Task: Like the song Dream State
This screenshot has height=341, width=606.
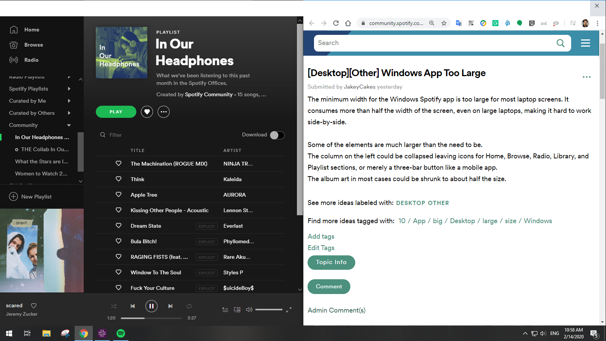Action: pos(119,226)
